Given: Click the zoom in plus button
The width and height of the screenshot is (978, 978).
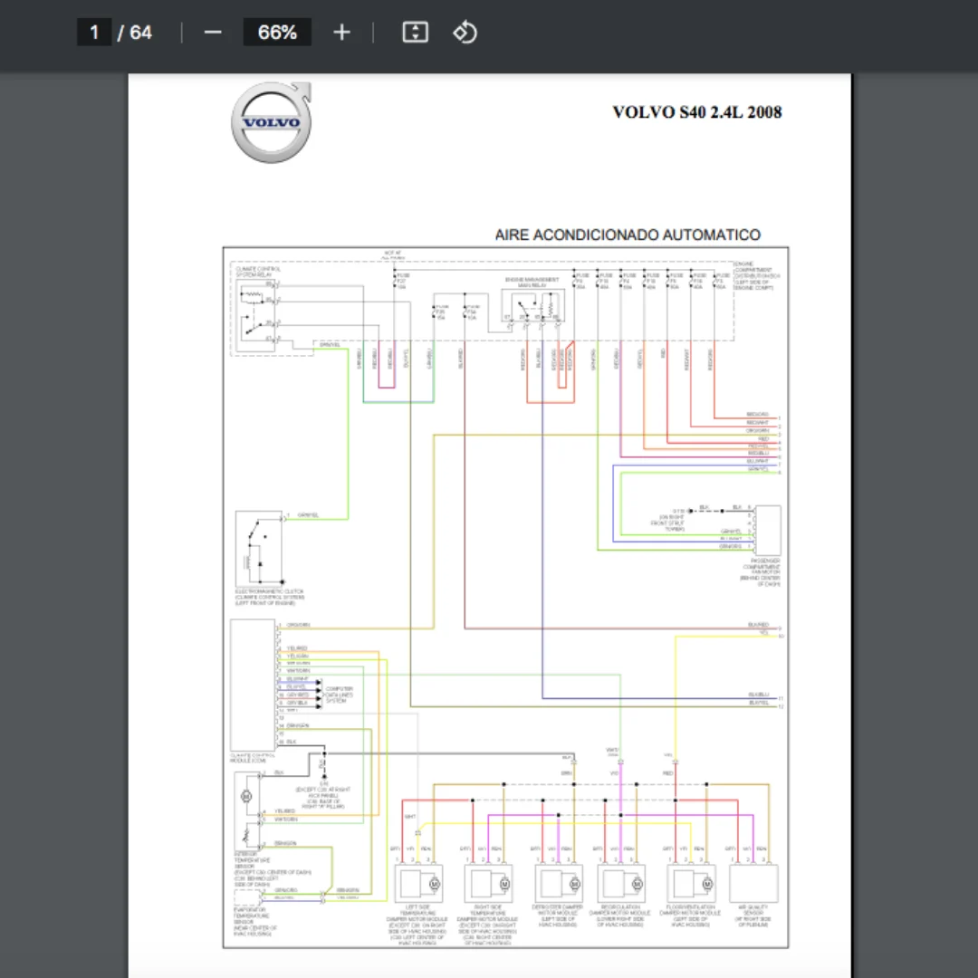Looking at the screenshot, I should pos(341,33).
